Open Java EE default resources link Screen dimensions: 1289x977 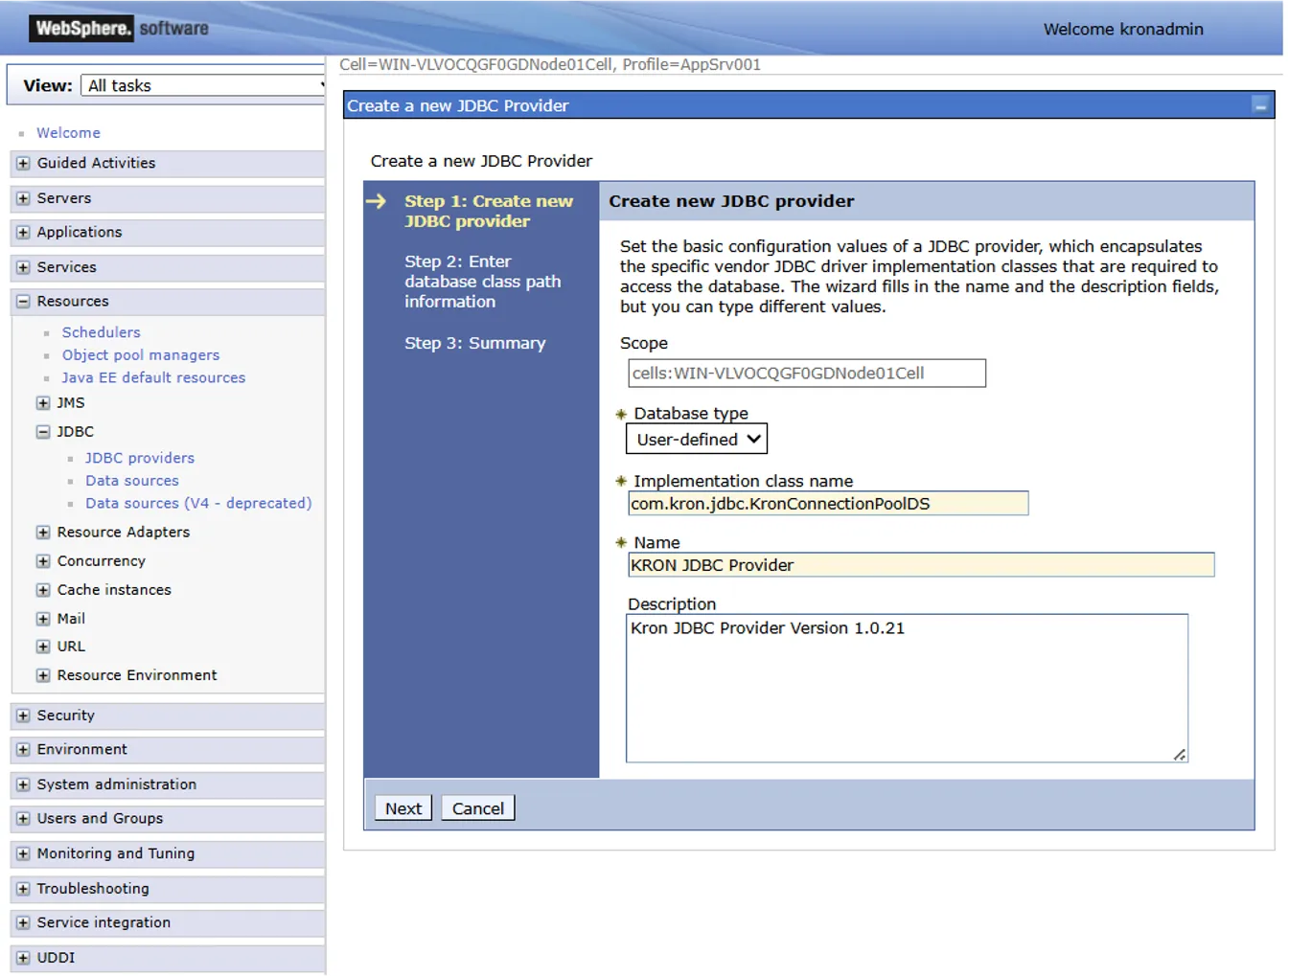[x=153, y=378]
